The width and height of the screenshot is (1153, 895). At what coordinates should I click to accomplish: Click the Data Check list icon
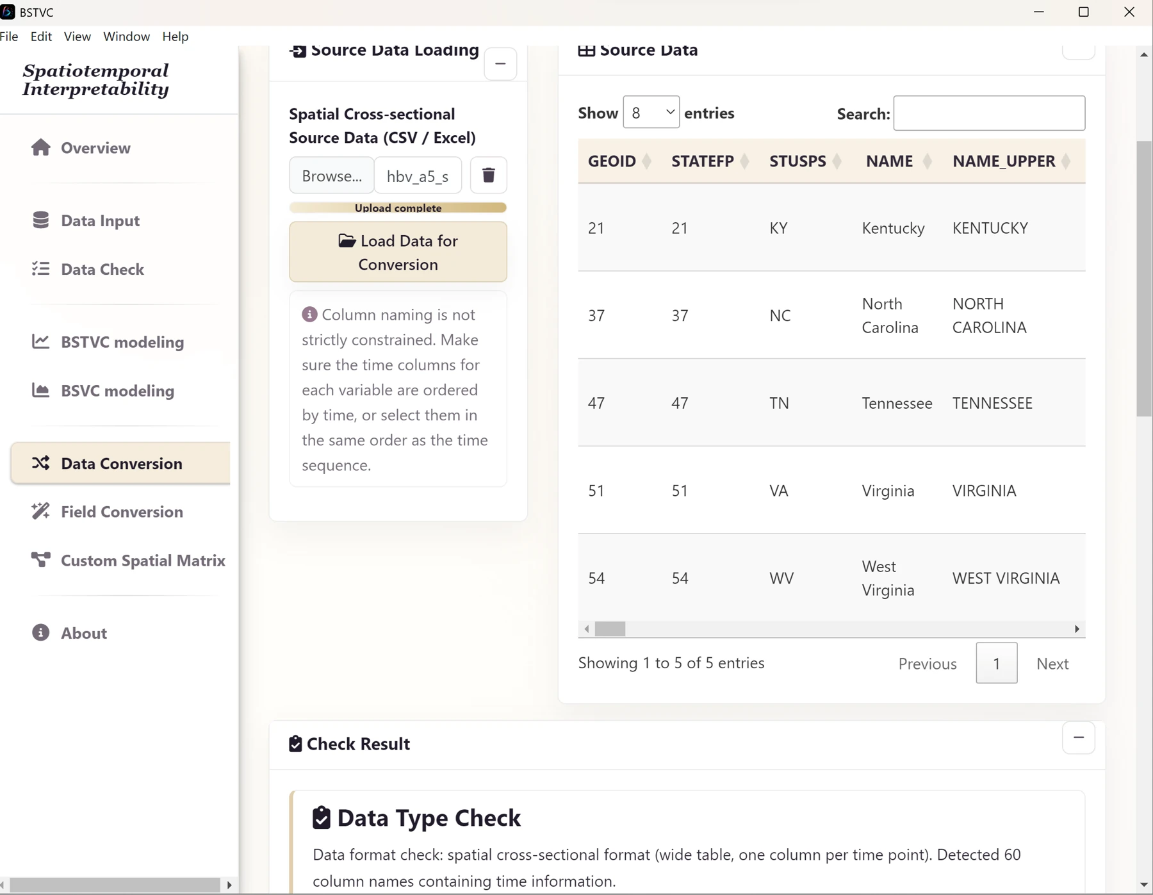pyautogui.click(x=41, y=269)
